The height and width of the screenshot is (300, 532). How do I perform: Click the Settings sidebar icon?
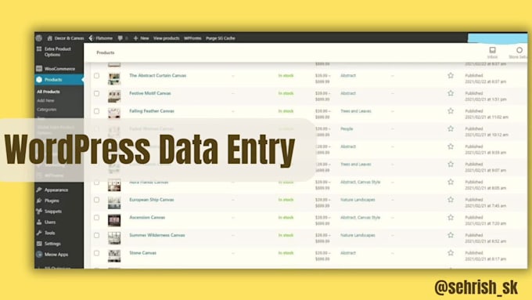(39, 244)
